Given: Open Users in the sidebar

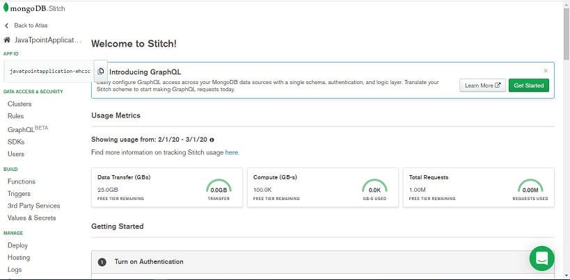Looking at the screenshot, I should pos(16,154).
